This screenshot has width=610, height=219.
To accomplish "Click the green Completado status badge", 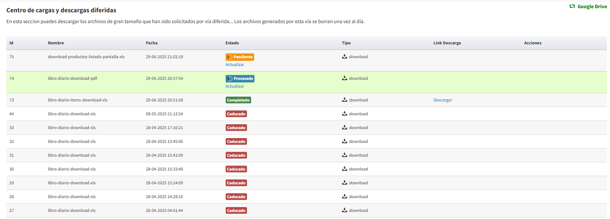I will [238, 100].
